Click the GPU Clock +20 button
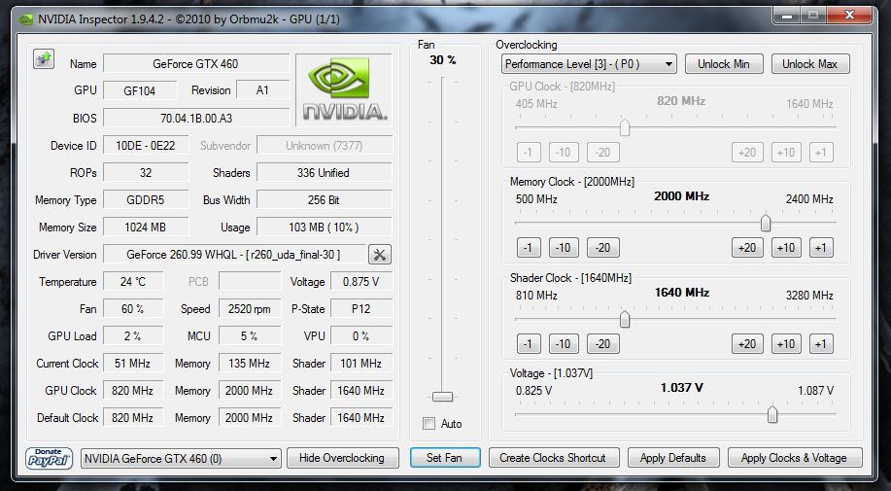Viewport: 891px width, 491px height. point(747,153)
